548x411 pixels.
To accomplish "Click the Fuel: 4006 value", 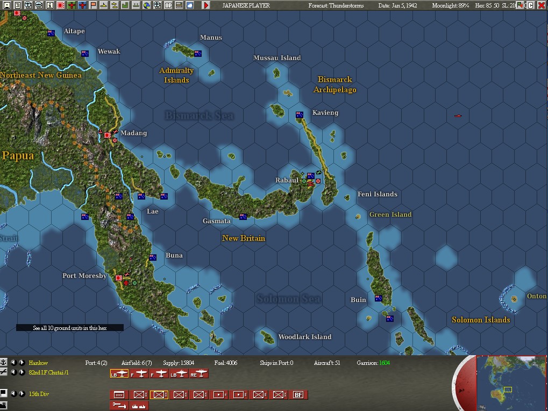I will (x=226, y=363).
